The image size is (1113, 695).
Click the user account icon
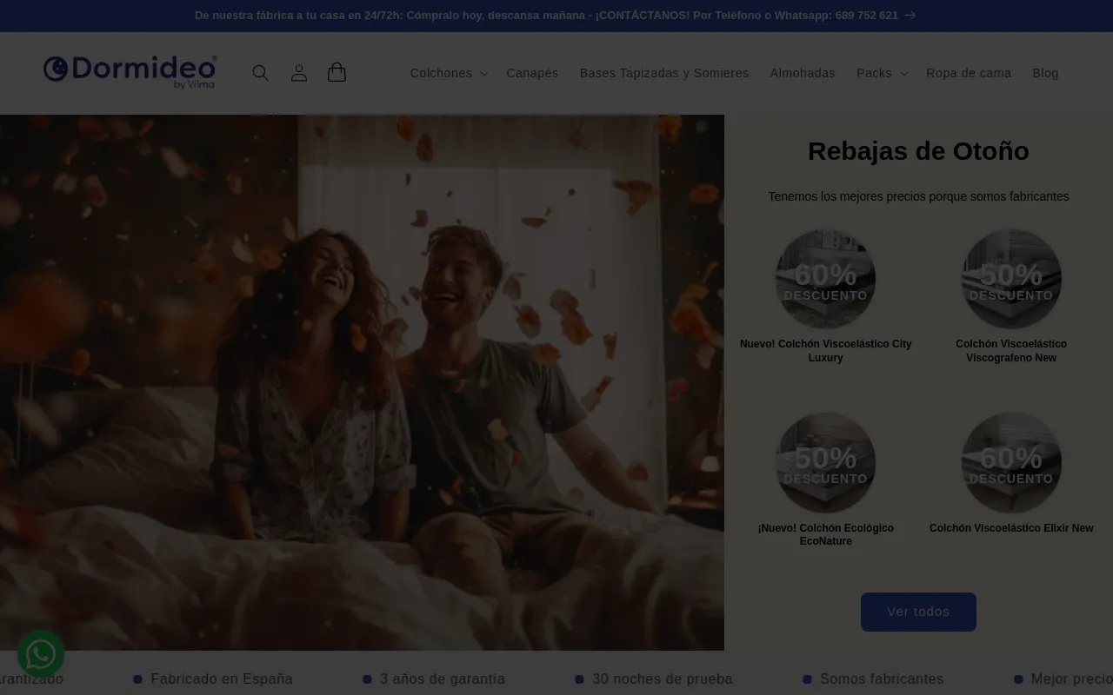tap(298, 73)
